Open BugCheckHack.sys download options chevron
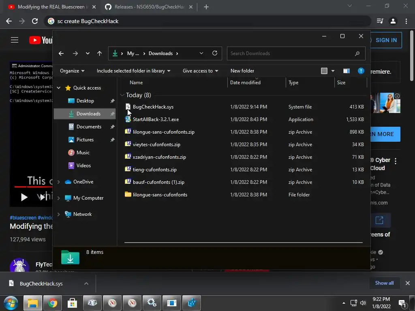This screenshot has width=415, height=311. (86, 283)
